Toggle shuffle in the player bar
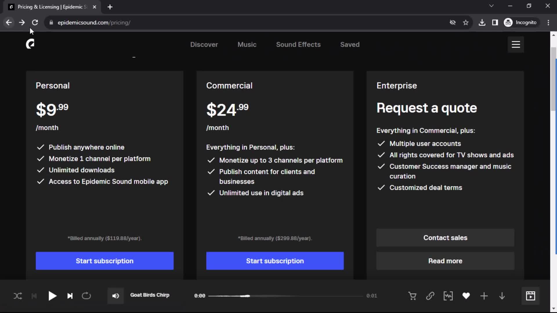The height and width of the screenshot is (313, 557). point(18,296)
